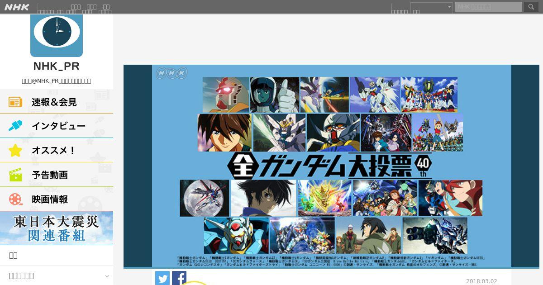Open the 予告動画 menu item

[57, 175]
